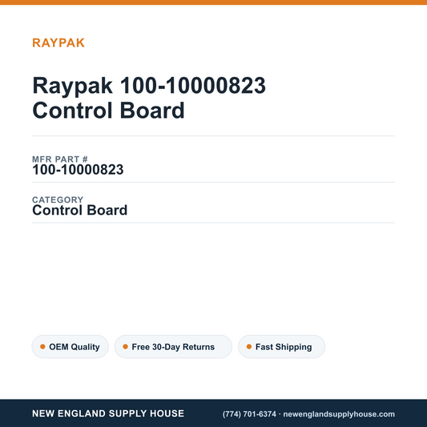Click the Fast Shipping badge
Viewport: 427px width, 427px height.
(281, 347)
